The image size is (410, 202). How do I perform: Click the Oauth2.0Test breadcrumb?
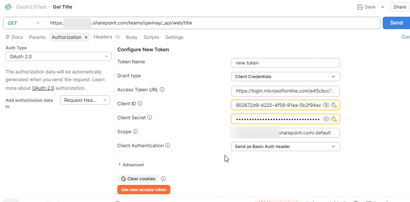tap(32, 7)
